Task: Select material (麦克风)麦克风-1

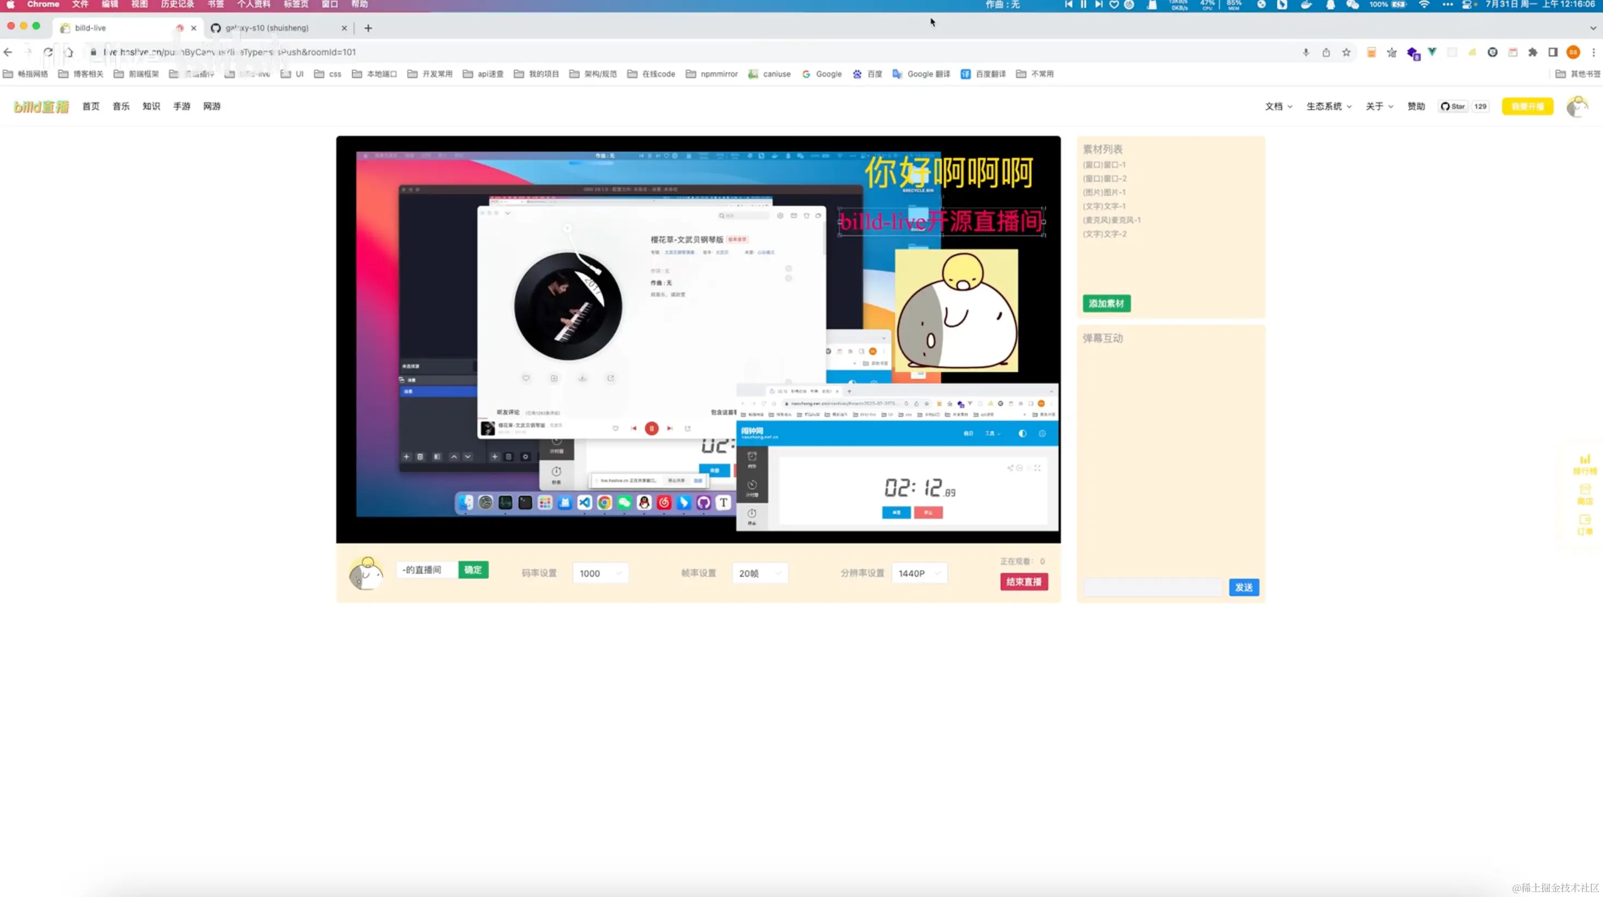Action: tap(1112, 220)
